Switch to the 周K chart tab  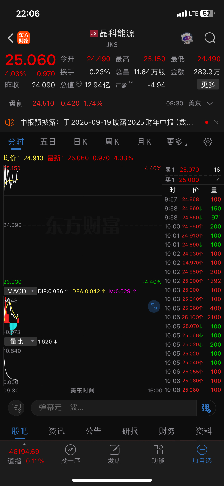tap(112, 142)
